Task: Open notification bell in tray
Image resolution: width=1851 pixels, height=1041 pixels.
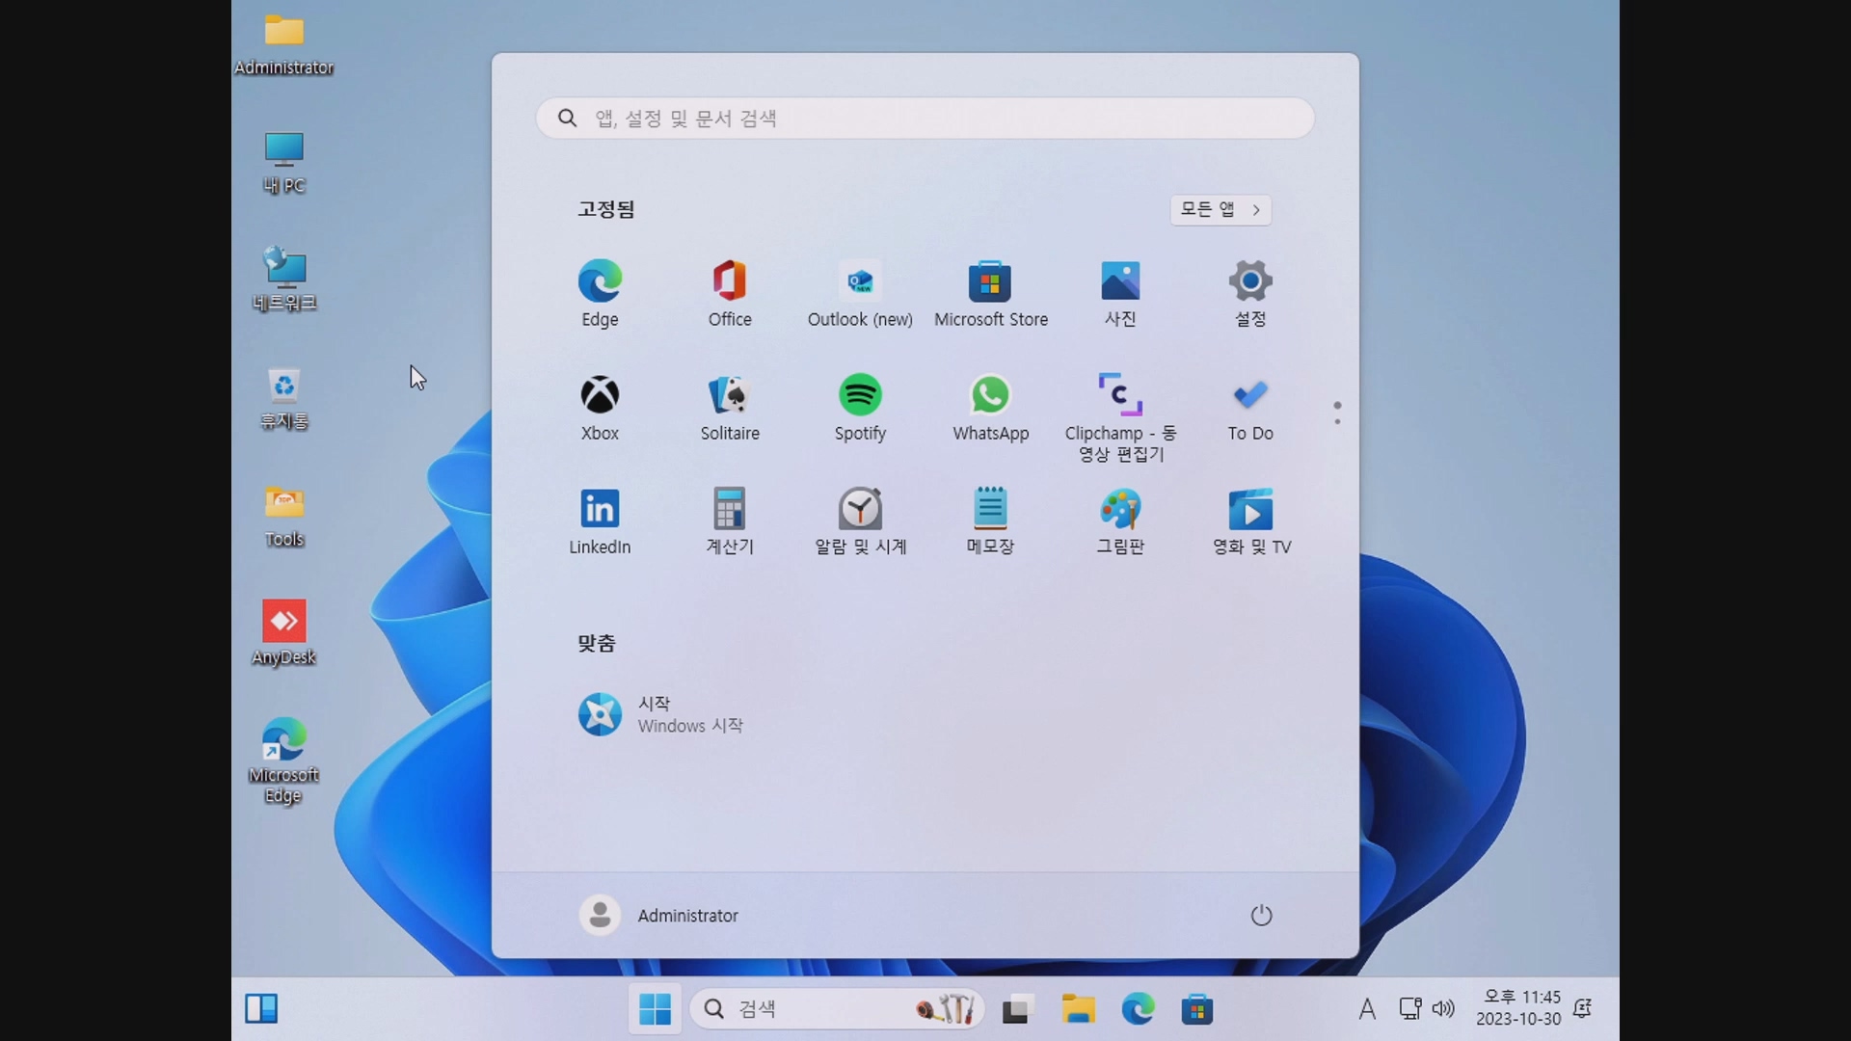Action: point(1582,1008)
